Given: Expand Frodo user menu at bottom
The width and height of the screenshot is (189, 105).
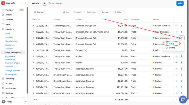Looking at the screenshot, I should coord(26,102).
